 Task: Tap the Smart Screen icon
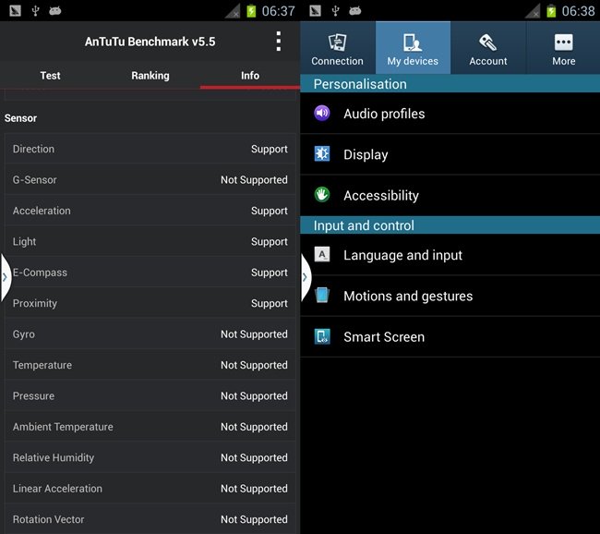click(x=322, y=336)
